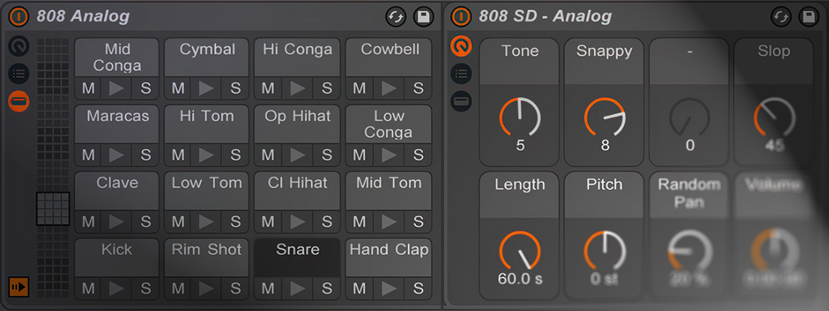Click hot-swap icon in 808 SD - Analog header
This screenshot has height=311, width=829.
[781, 17]
